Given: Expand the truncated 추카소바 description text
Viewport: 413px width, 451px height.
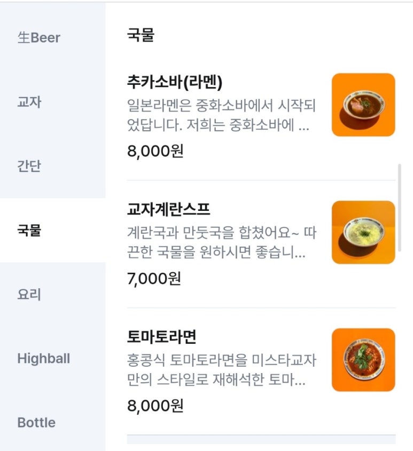Looking at the screenshot, I should click(x=221, y=116).
